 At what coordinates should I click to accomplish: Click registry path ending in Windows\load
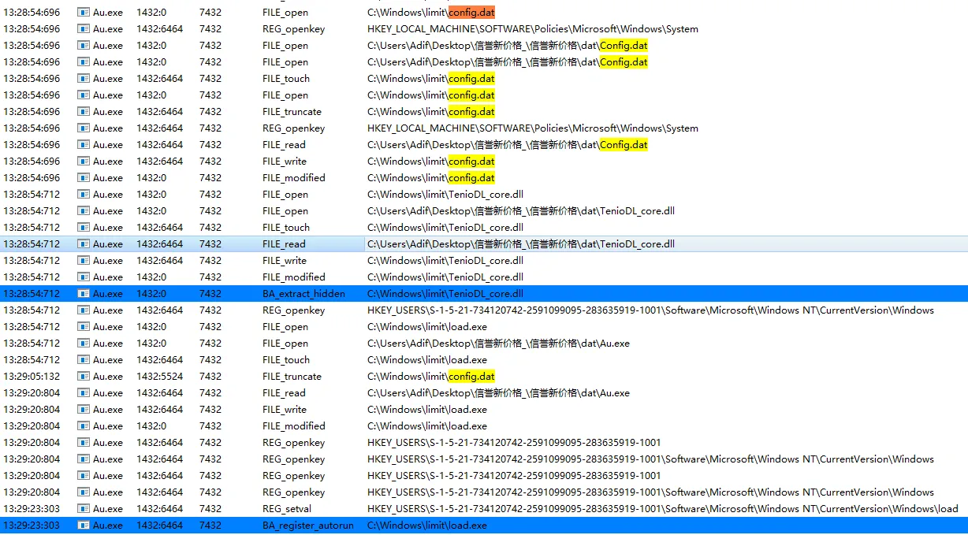(x=662, y=509)
